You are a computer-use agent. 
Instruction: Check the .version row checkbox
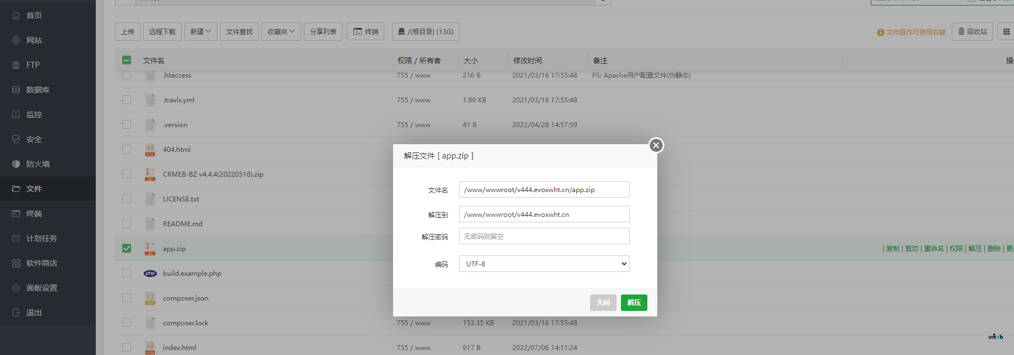coord(127,124)
